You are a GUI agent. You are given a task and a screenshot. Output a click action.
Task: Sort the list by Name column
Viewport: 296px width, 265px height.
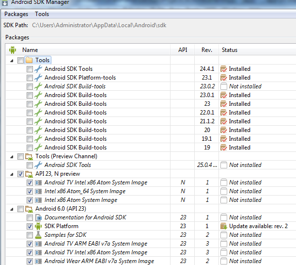click(30, 50)
